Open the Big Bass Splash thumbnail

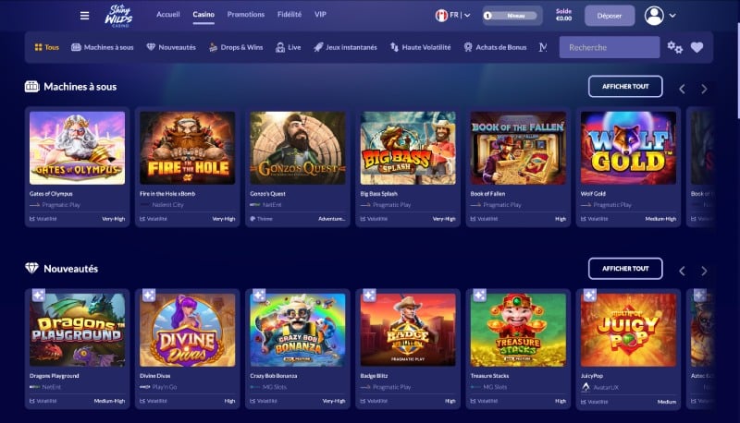[408, 148]
